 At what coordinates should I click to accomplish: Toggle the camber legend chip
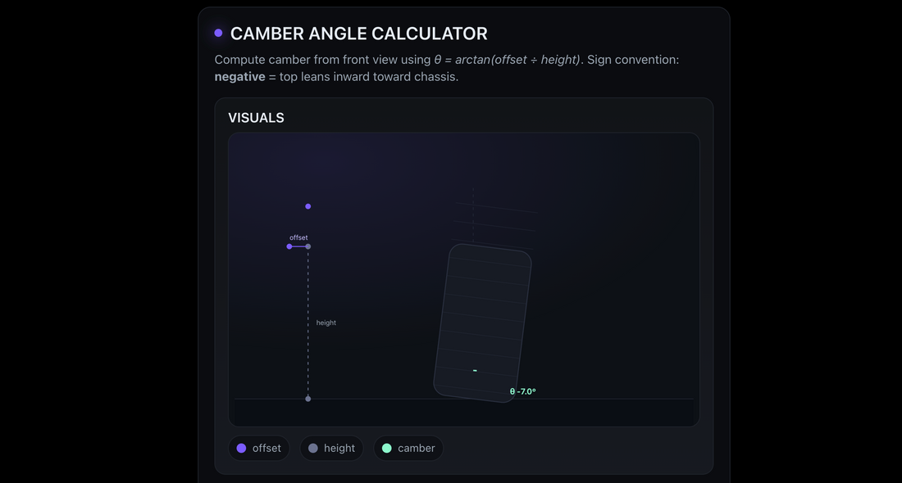(408, 448)
